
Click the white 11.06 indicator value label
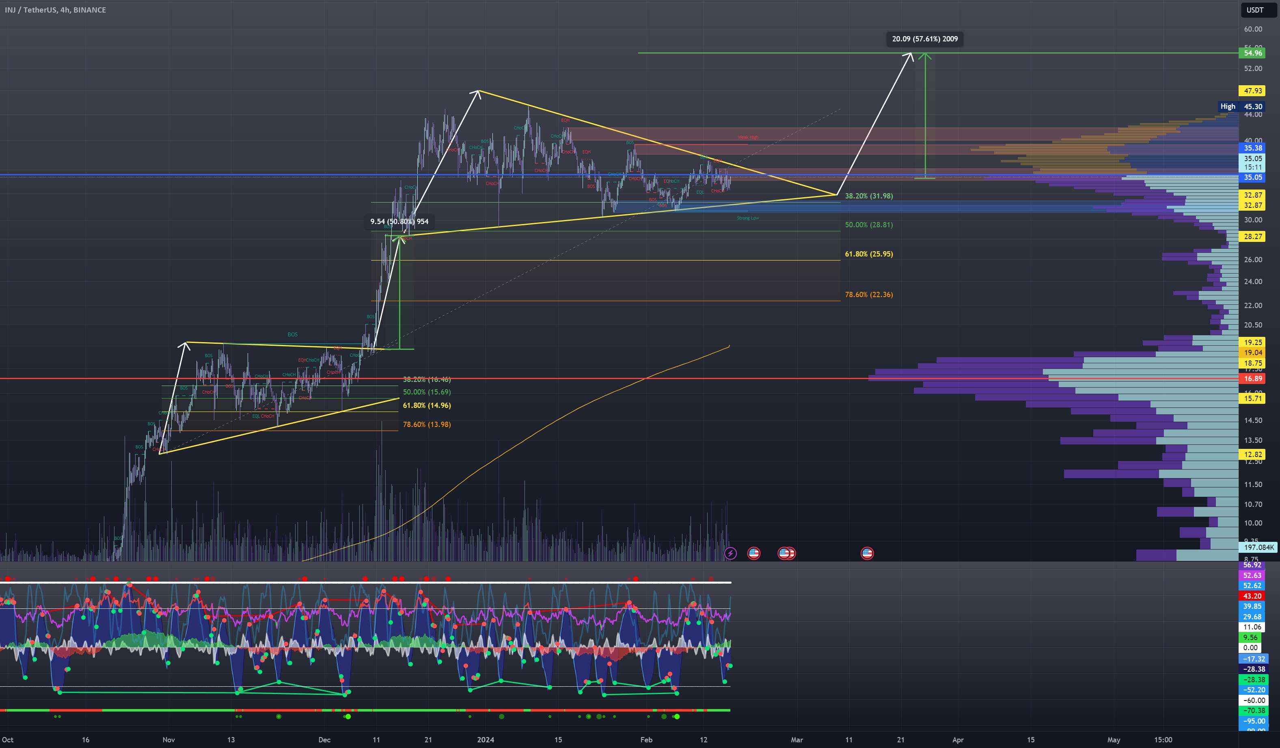(1252, 627)
